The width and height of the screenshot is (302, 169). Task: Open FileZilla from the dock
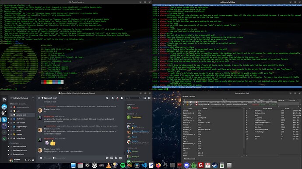[201, 165]
